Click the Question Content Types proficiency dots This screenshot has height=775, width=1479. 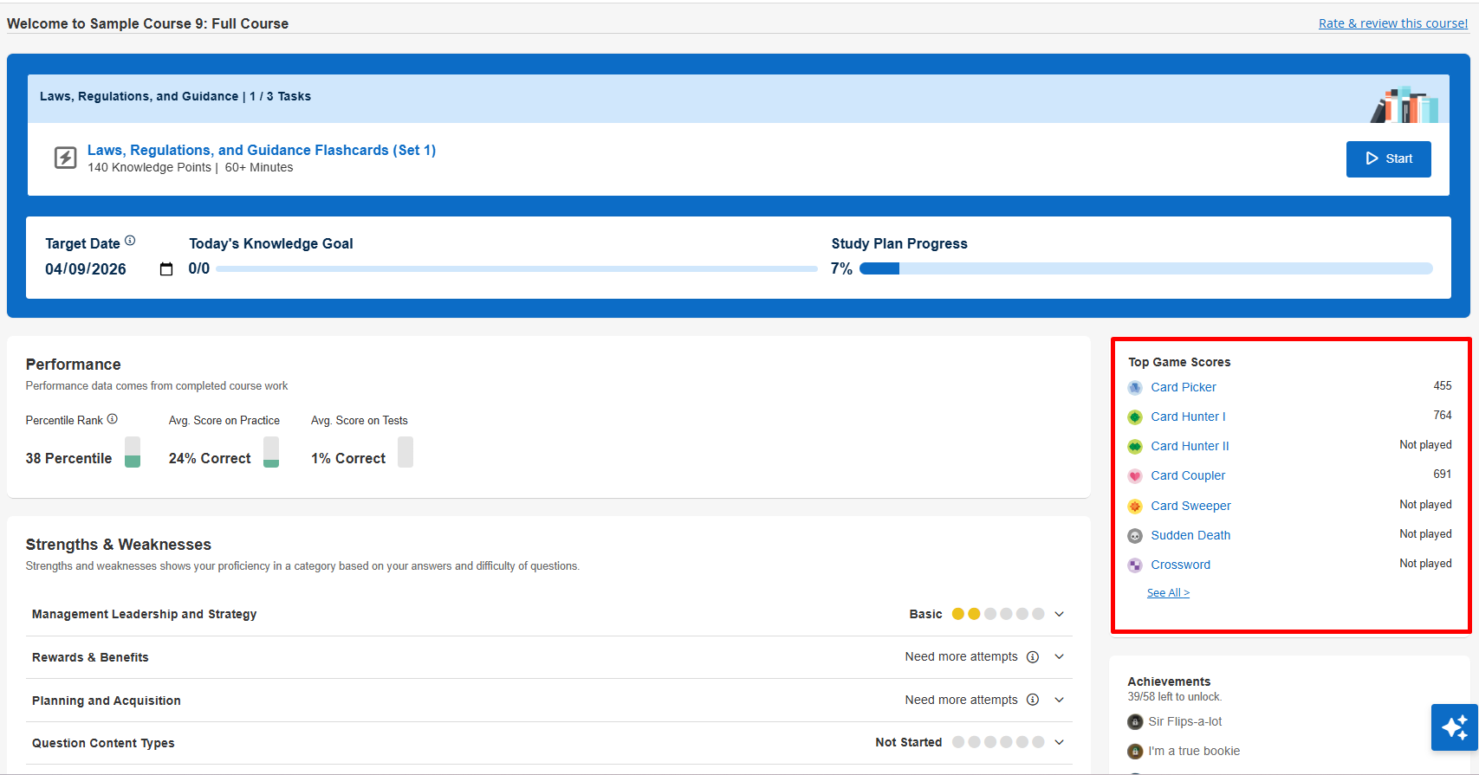pyautogui.click(x=998, y=742)
